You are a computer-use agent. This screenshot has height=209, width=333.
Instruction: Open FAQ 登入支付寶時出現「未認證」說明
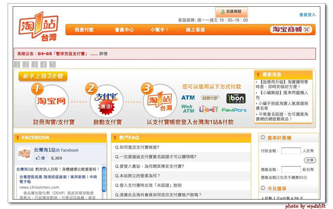click(148, 186)
